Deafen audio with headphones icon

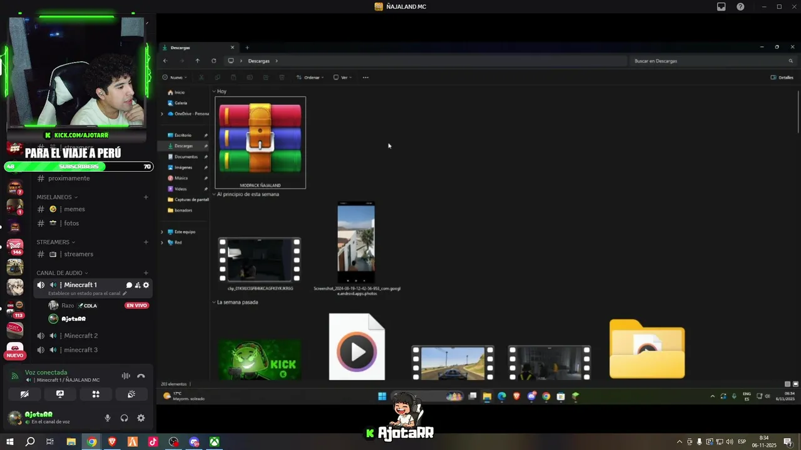[124, 418]
